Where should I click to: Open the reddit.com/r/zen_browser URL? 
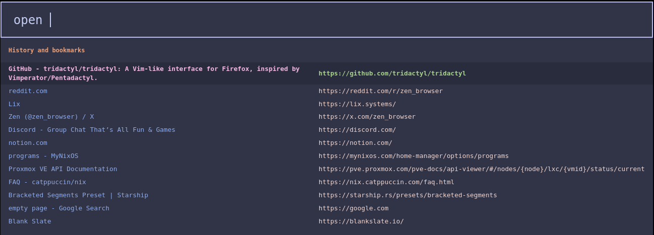tap(380, 91)
